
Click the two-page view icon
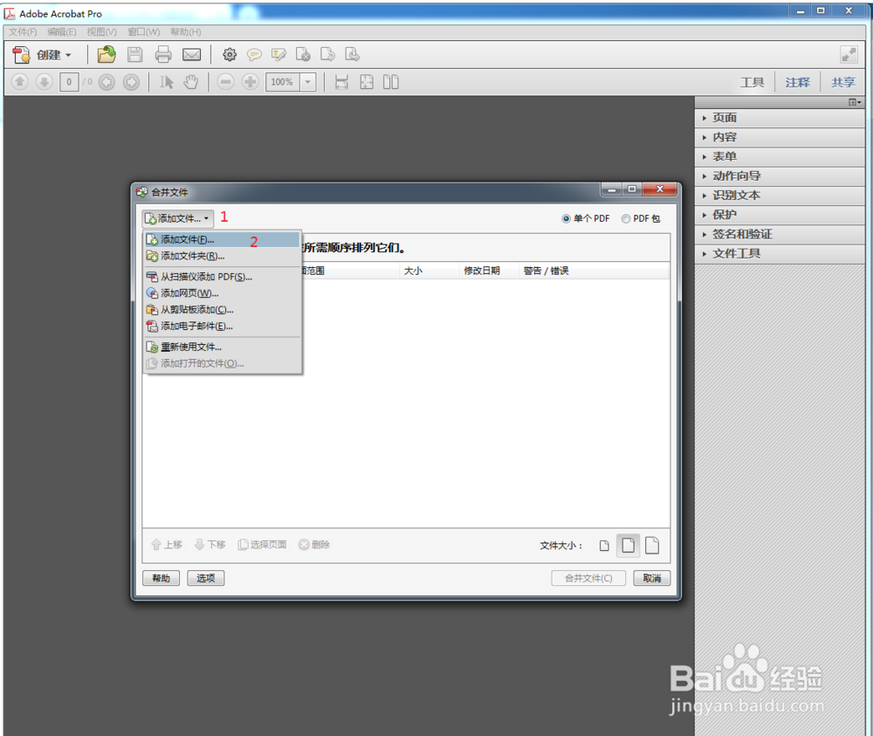point(391,82)
